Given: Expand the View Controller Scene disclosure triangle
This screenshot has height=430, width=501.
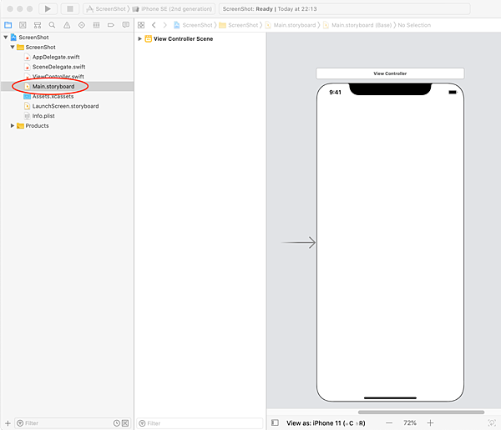Looking at the screenshot, I should click(x=140, y=39).
